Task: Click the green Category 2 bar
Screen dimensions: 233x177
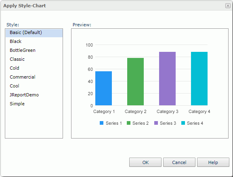Action: [135, 82]
